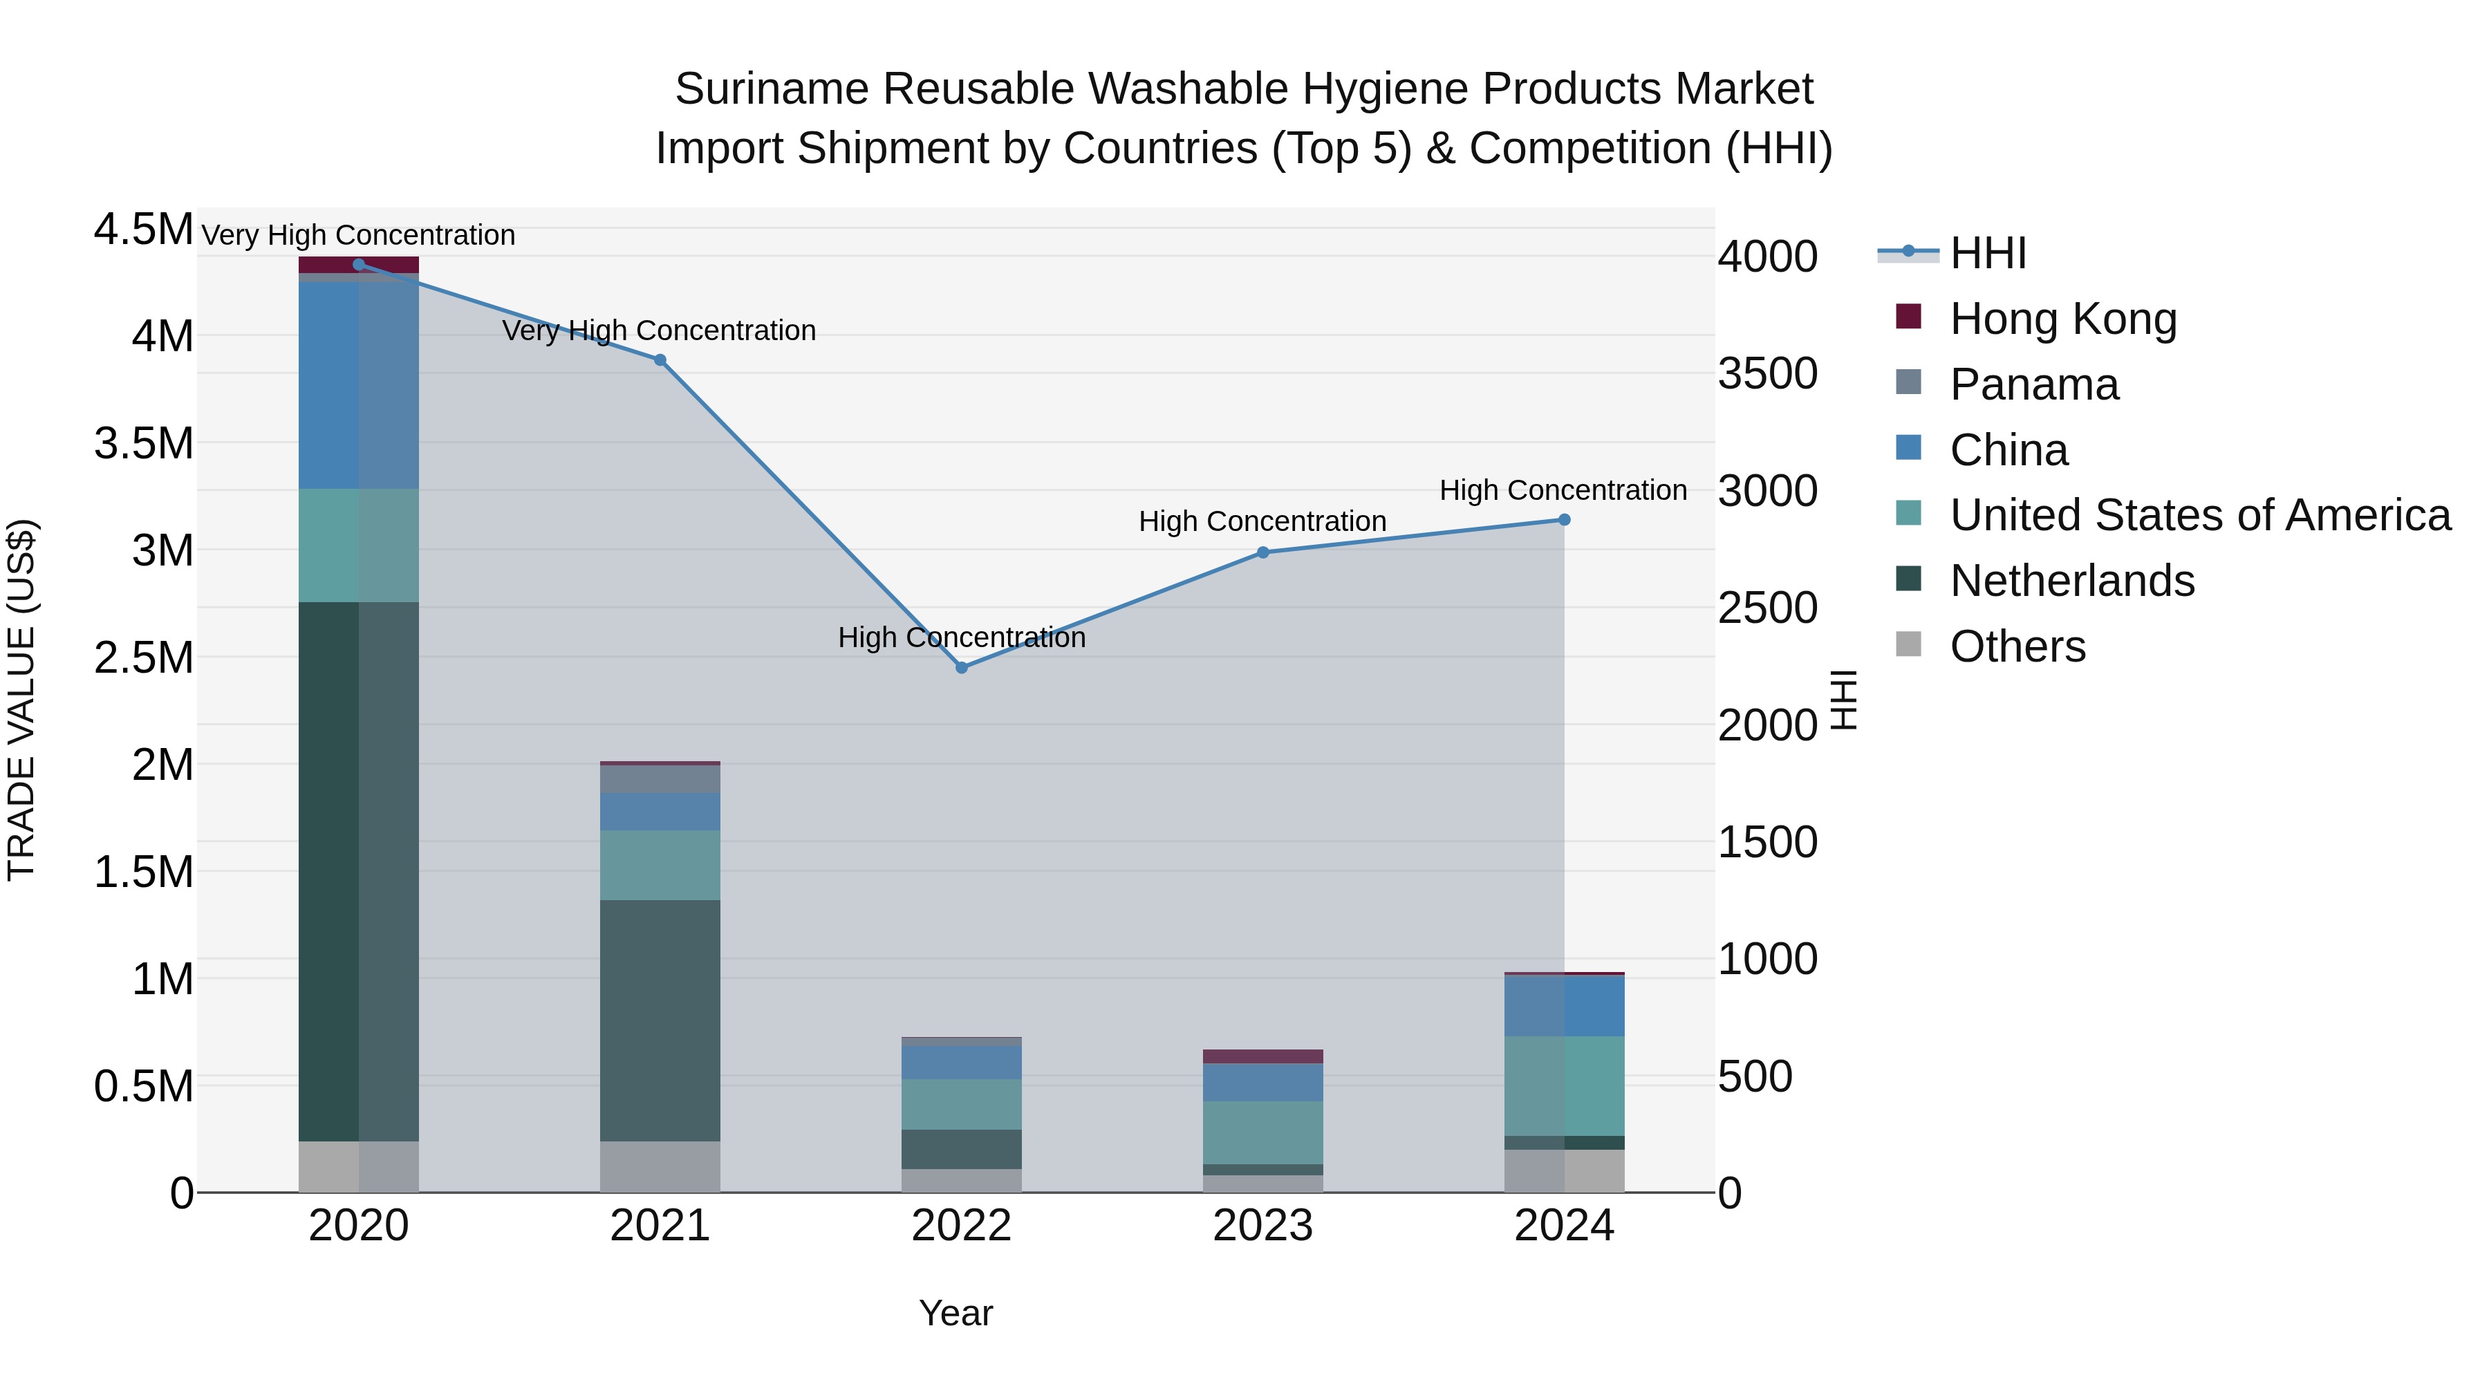Click the 2020 Others bar segment
Viewport: 2489px width, 1400px height.
click(x=358, y=1167)
